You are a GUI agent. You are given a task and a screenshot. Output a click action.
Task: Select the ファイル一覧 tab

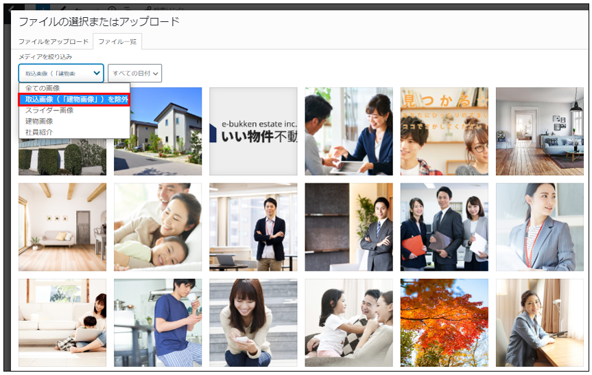tap(117, 42)
